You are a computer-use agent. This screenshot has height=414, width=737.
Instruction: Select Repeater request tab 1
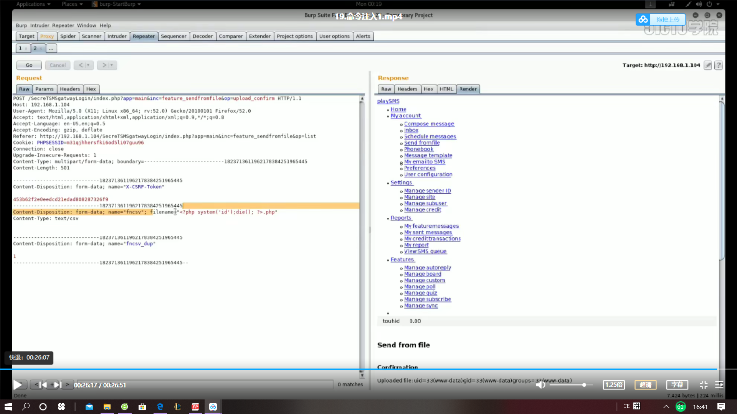pos(20,48)
